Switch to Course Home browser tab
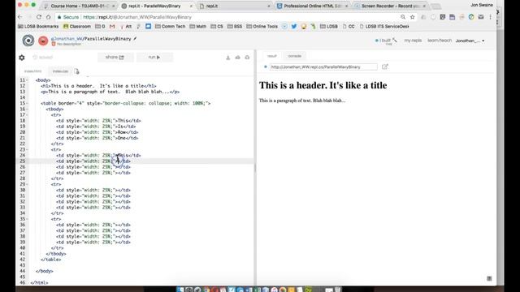520x292 pixels. tap(80, 6)
